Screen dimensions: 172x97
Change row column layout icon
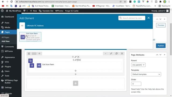click(34, 54)
